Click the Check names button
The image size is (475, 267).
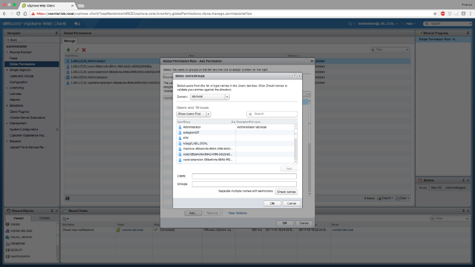(286, 192)
